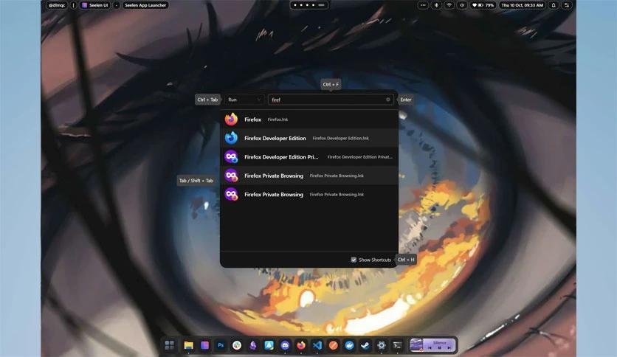The width and height of the screenshot is (617, 357).
Task: Expand the Run mode dropdown
Action: pos(244,100)
